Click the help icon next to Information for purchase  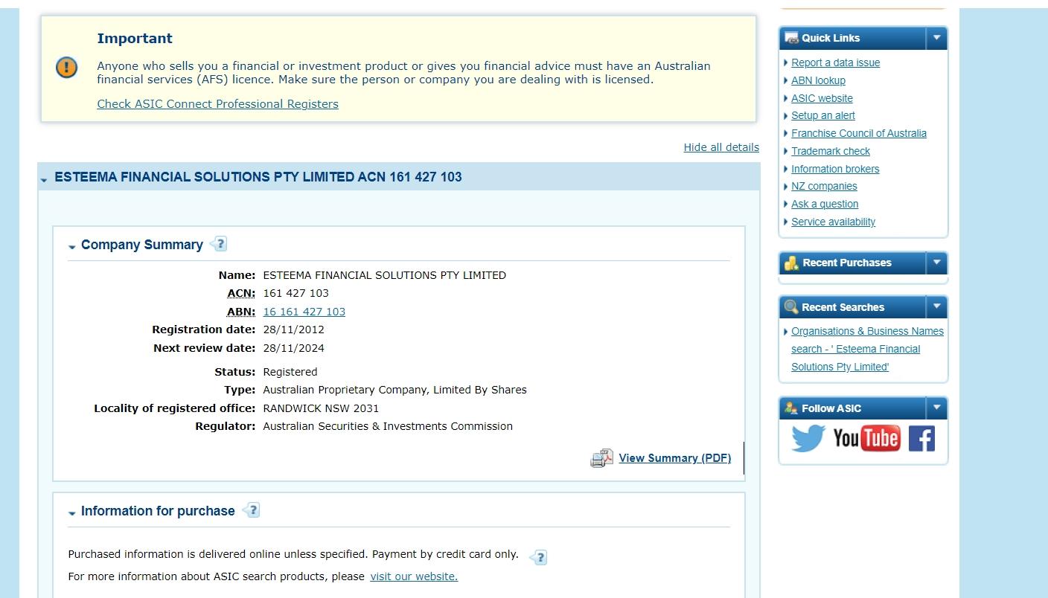(x=251, y=510)
